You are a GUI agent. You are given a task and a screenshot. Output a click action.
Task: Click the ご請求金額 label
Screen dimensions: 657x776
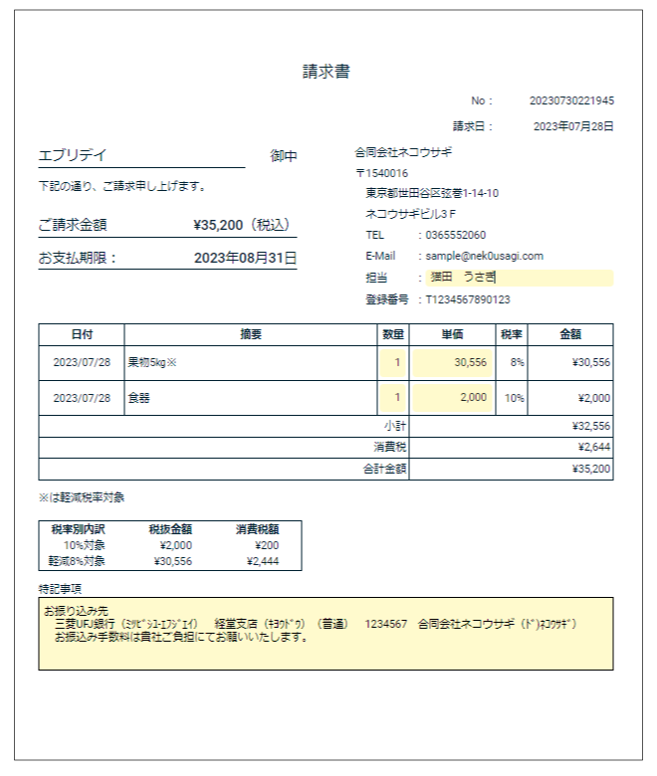pos(73,225)
